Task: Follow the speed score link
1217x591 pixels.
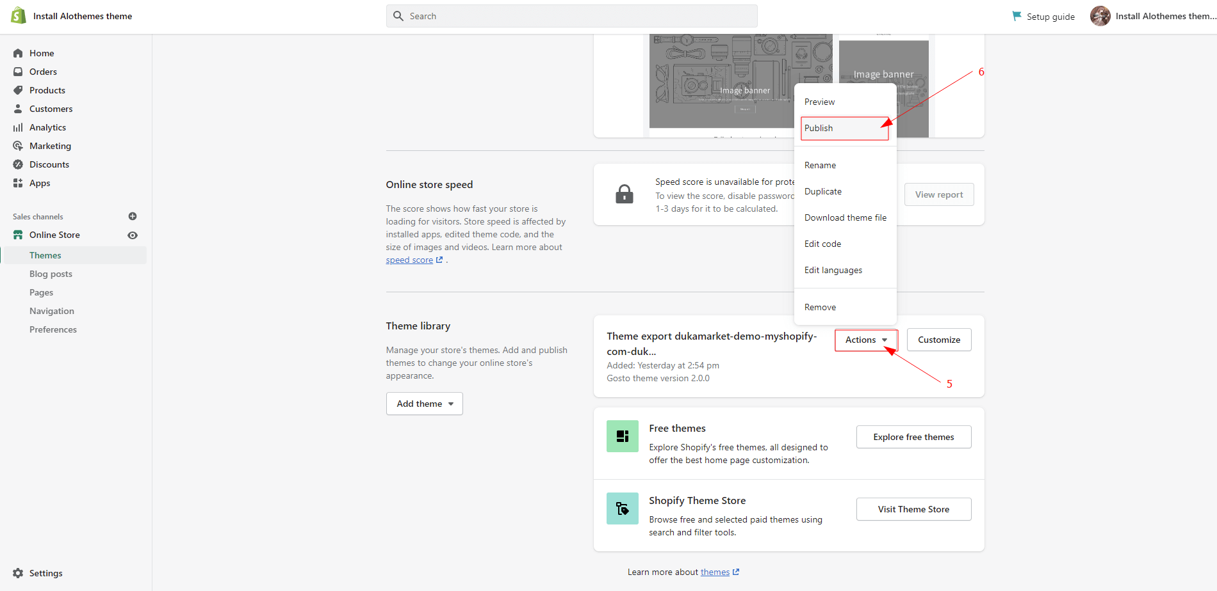Action: 409,260
